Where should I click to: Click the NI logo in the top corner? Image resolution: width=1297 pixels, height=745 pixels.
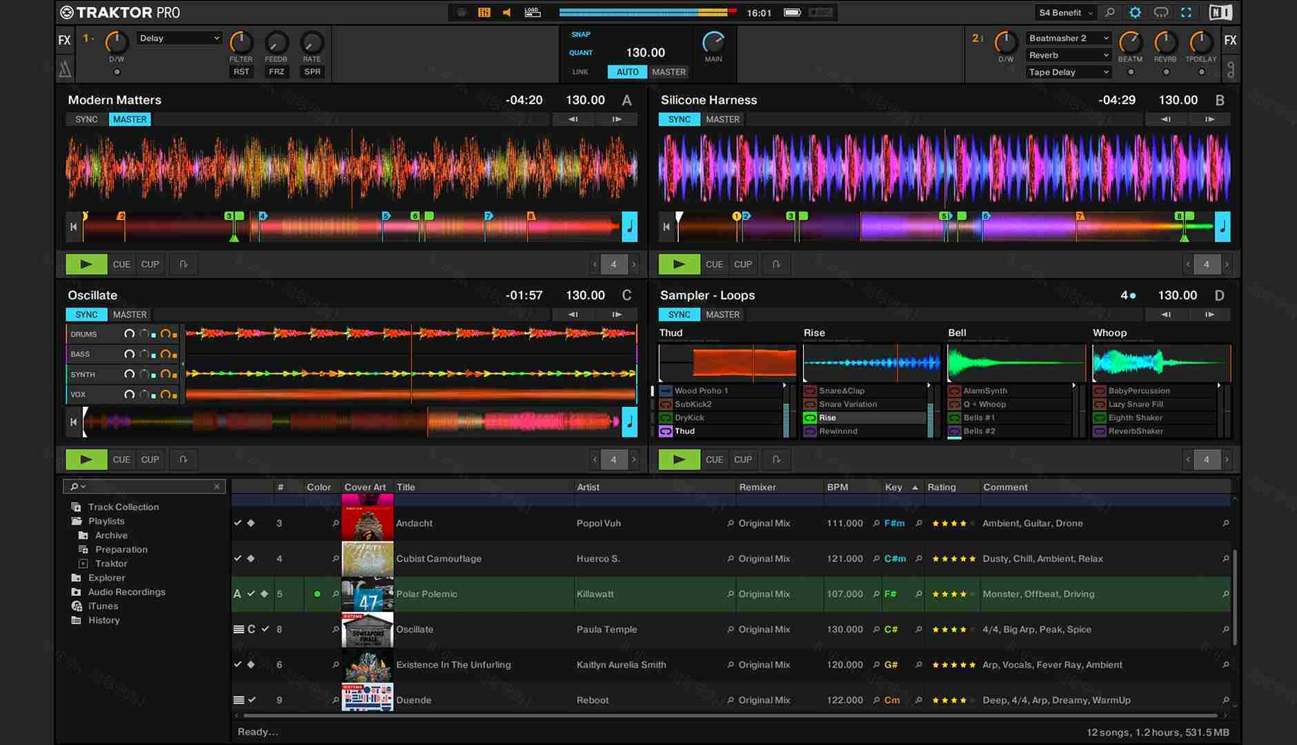pos(1221,12)
